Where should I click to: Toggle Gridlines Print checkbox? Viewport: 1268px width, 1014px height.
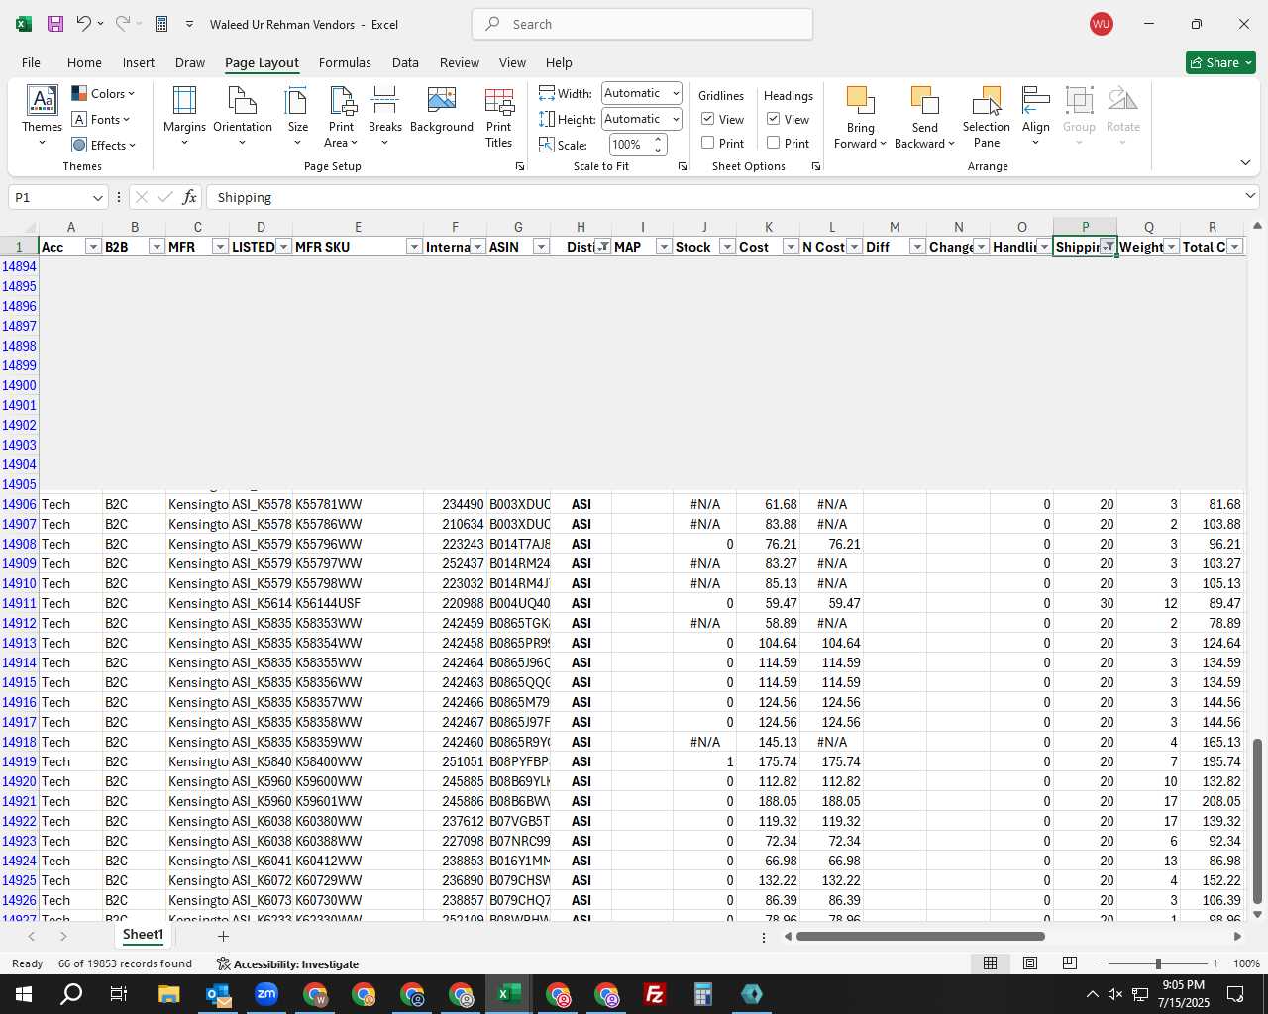pos(708,143)
